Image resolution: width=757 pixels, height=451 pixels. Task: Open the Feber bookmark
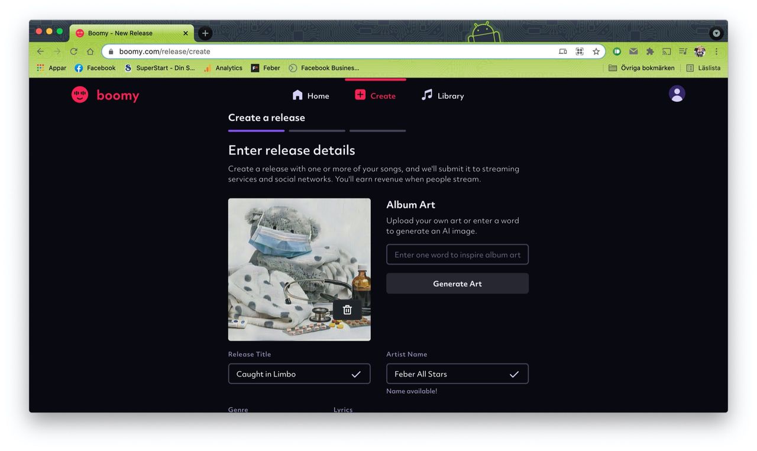click(266, 68)
